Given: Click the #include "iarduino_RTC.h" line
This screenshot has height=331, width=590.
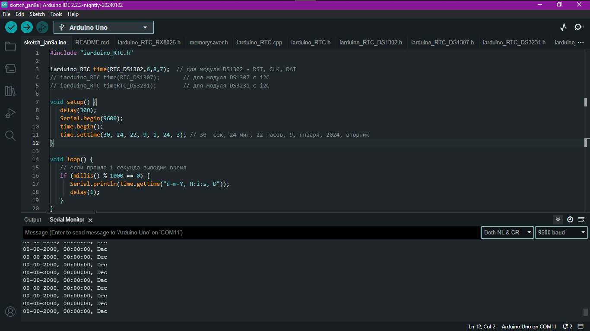Looking at the screenshot, I should (92, 53).
